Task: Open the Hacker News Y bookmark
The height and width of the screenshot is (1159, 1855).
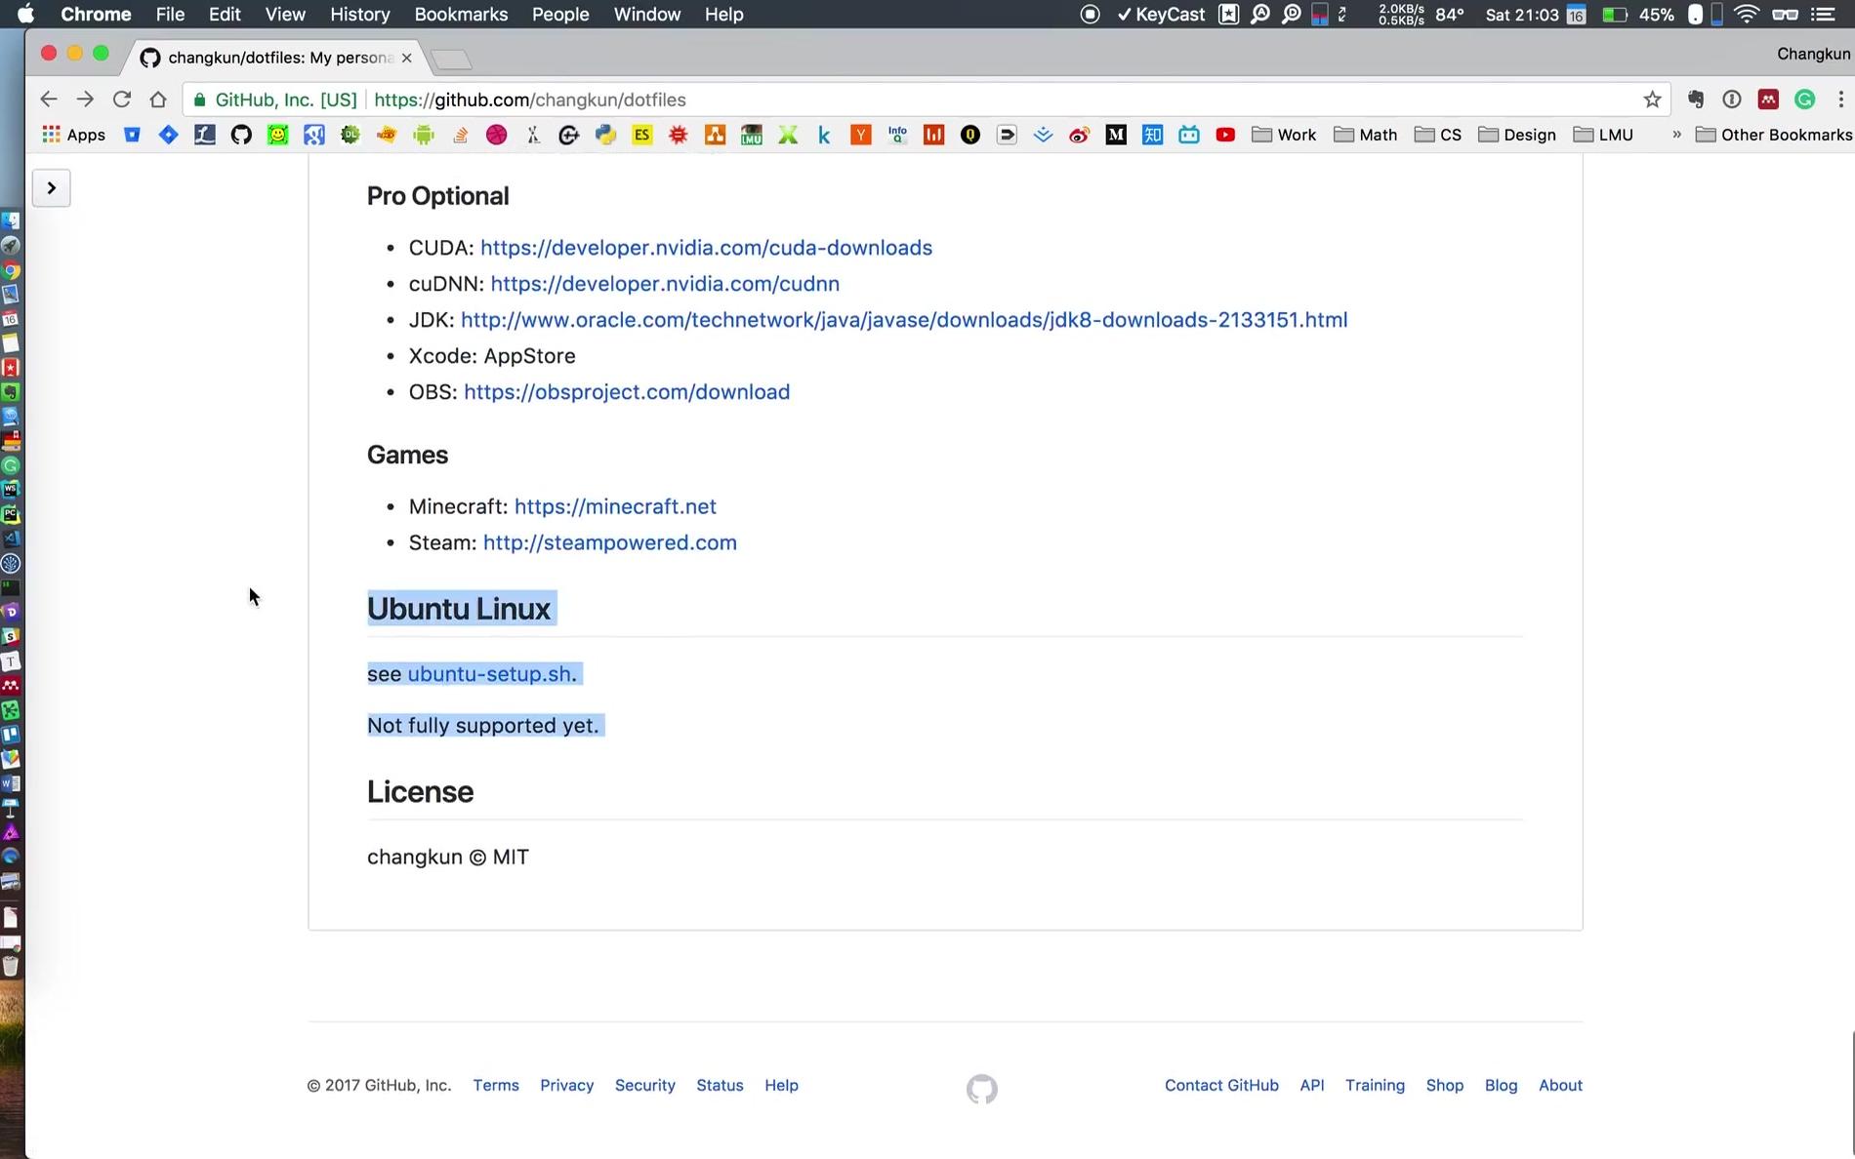Action: [860, 135]
